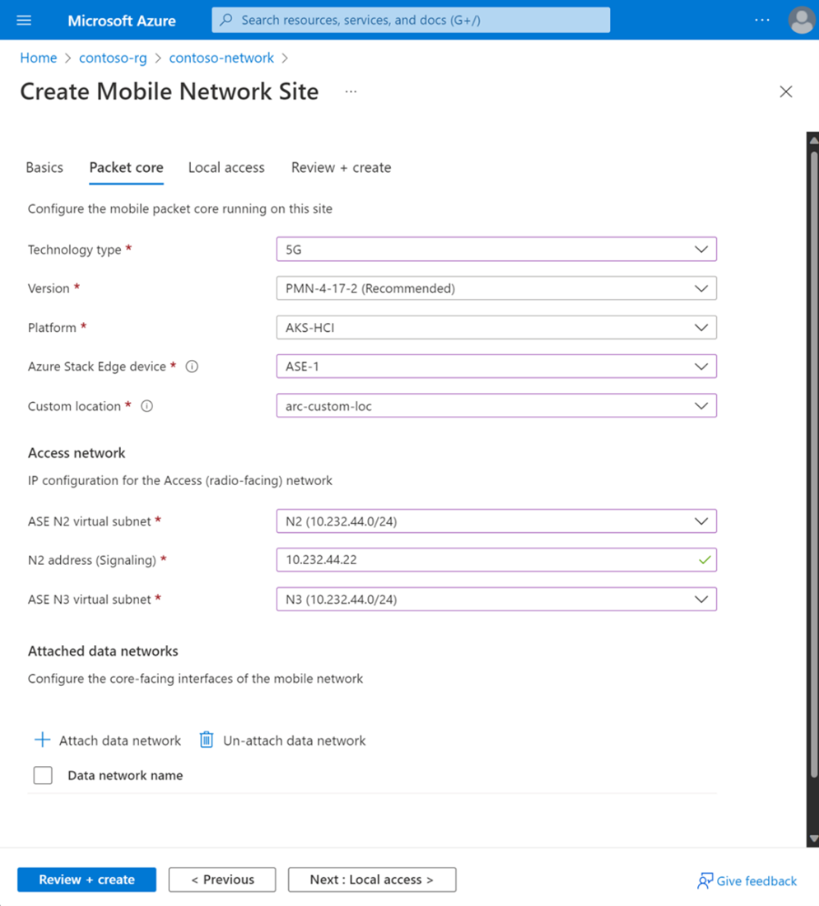Click the scrollbar up arrow

[x=814, y=140]
